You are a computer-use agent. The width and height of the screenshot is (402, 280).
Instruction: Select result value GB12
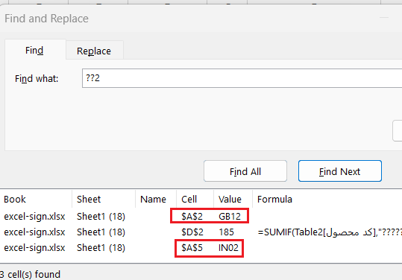click(230, 217)
